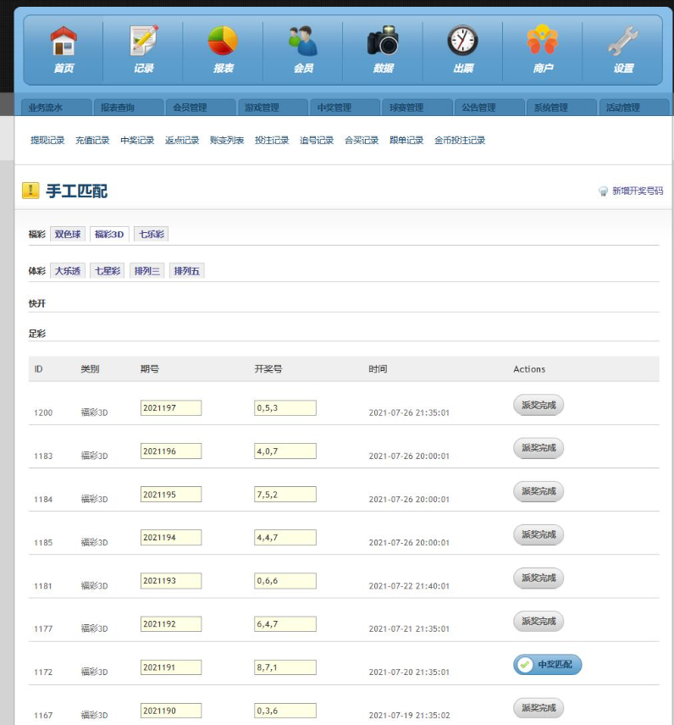Click 派奖完成 button for issue 2021197
The height and width of the screenshot is (725, 674).
point(539,405)
